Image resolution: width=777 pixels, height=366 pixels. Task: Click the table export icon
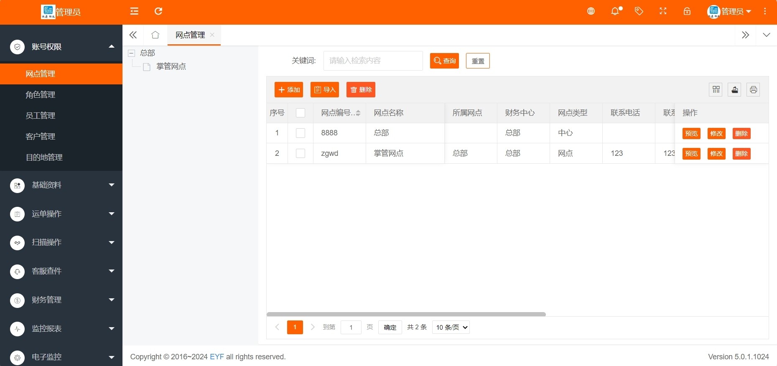[x=734, y=89]
